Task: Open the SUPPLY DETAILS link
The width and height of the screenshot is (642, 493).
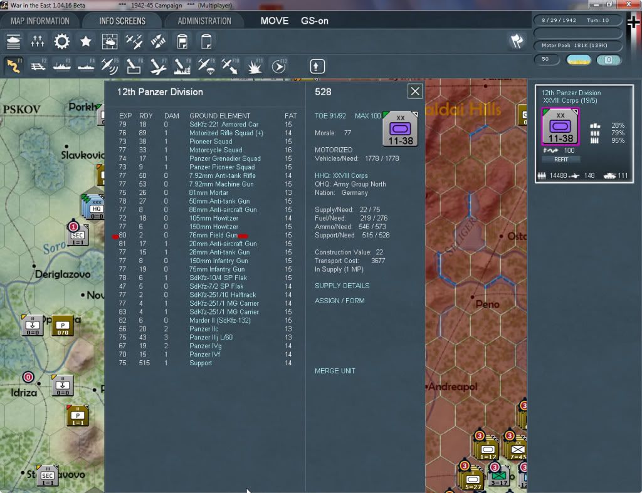Action: (x=342, y=286)
